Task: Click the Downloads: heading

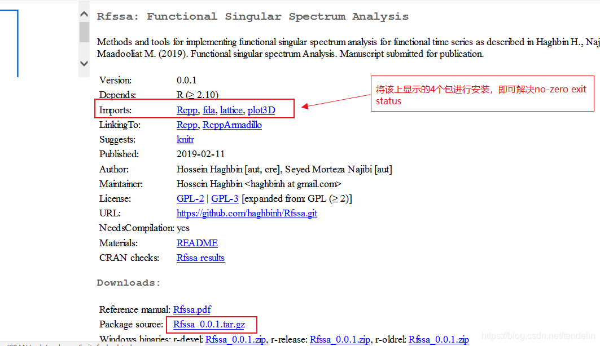Action: click(129, 283)
